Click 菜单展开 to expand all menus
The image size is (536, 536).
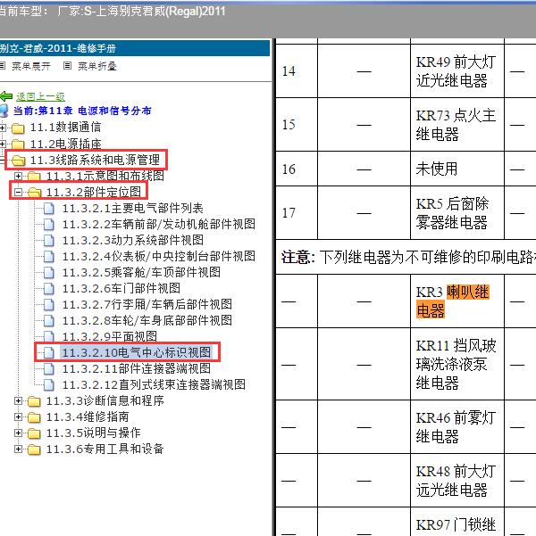(31, 66)
